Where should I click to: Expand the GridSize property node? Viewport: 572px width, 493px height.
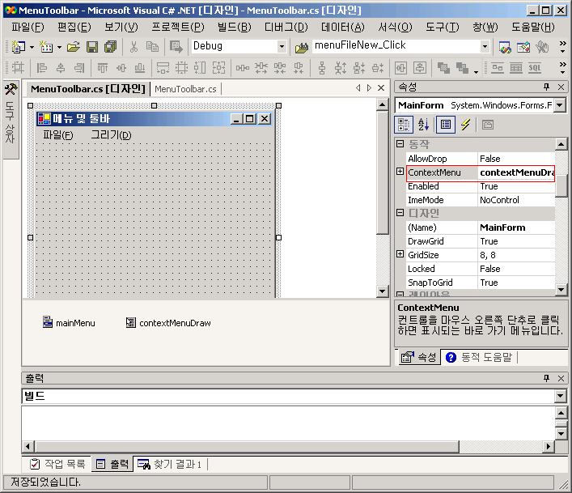coord(400,254)
